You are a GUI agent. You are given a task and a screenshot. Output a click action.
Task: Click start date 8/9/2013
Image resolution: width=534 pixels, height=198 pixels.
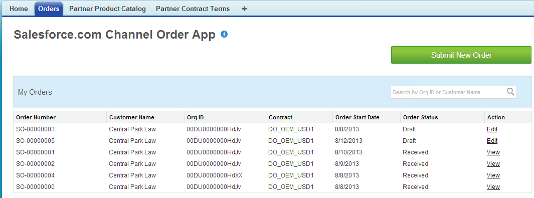[x=346, y=163]
